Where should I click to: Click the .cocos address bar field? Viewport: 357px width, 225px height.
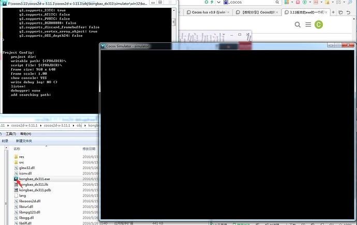click(251, 2)
